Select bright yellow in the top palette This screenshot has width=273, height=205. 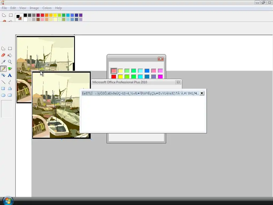click(x=55, y=15)
